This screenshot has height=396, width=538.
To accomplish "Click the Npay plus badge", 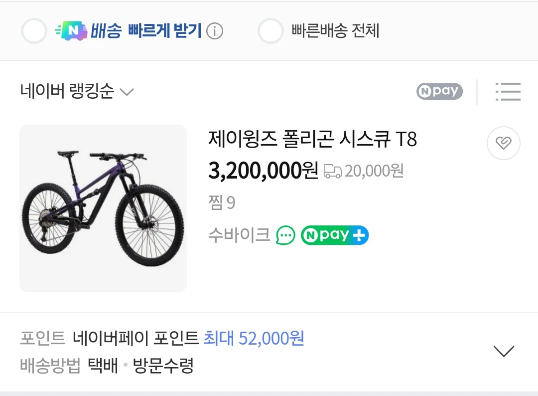I will pos(334,235).
